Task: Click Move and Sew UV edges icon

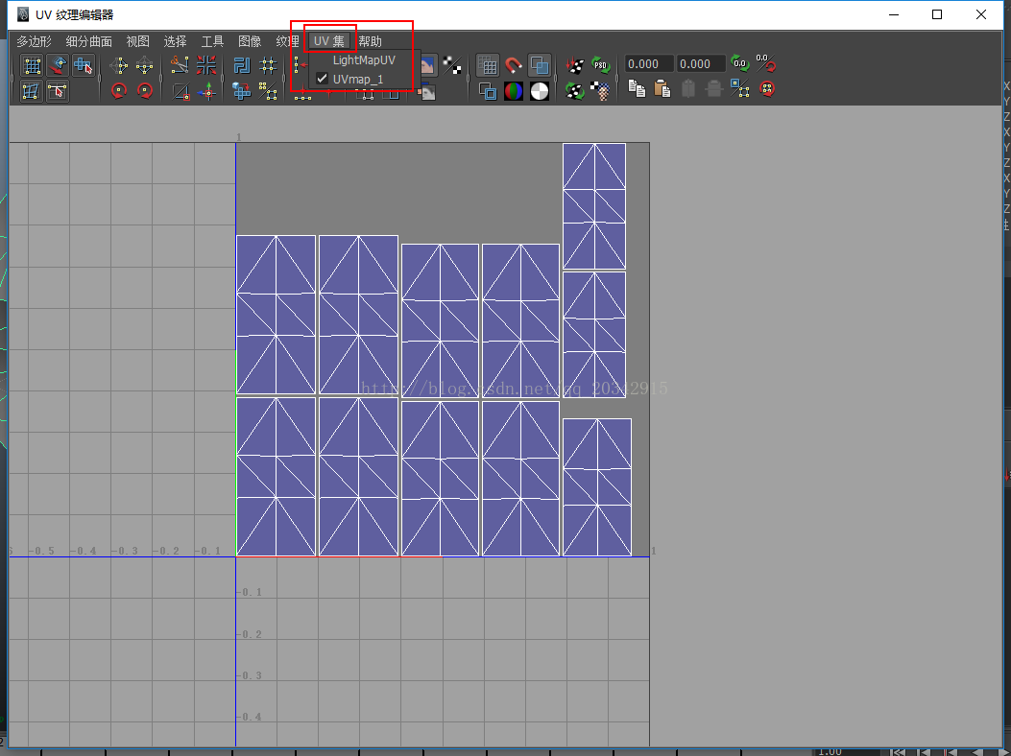Action: pyautogui.click(x=206, y=91)
